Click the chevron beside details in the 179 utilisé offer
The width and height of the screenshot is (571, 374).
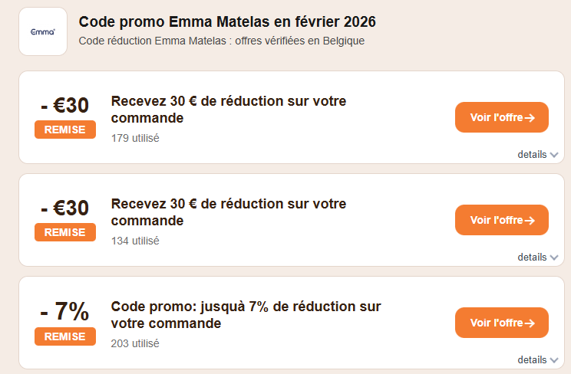(554, 155)
